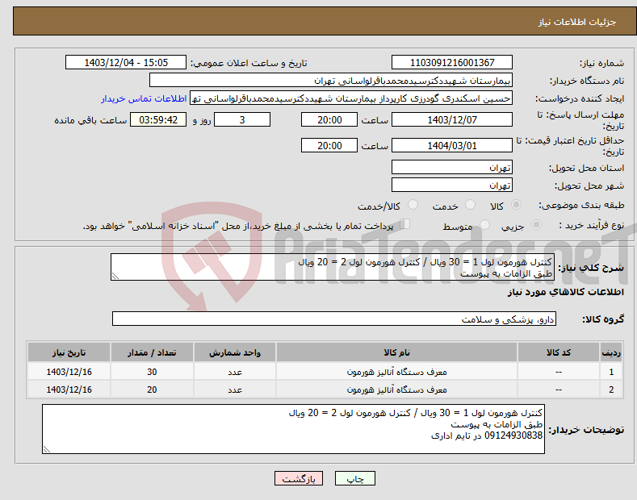Click the need number field 1103091216001367
The width and height of the screenshot is (637, 500).
tap(452, 63)
